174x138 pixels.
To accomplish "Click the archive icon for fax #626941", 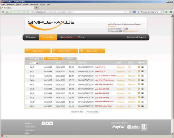I will click(x=142, y=71).
